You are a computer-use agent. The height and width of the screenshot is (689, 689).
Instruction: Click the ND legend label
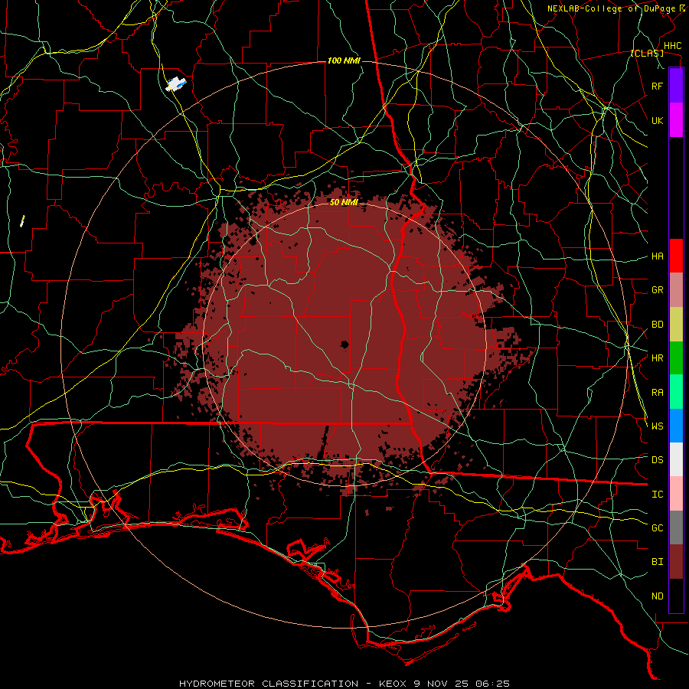657,596
